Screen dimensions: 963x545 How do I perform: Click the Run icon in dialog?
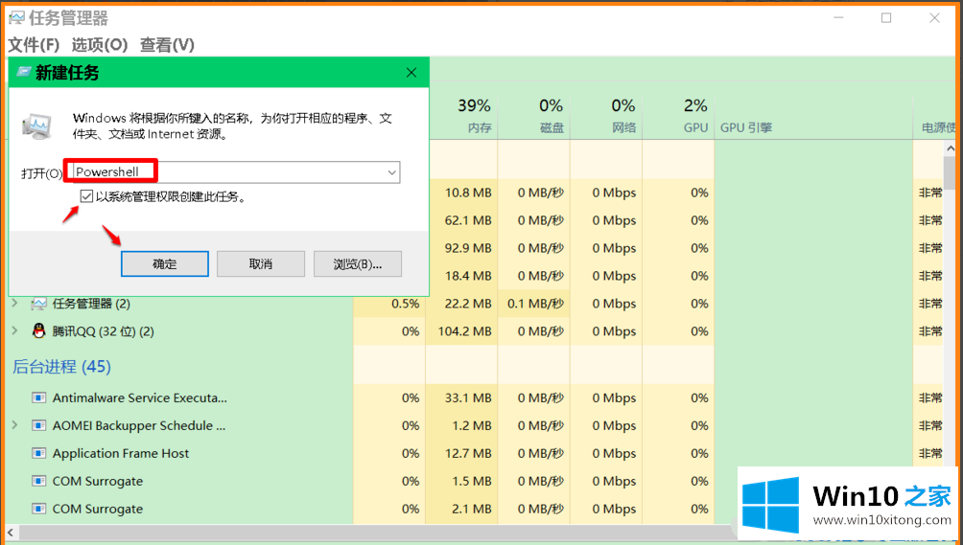[39, 125]
